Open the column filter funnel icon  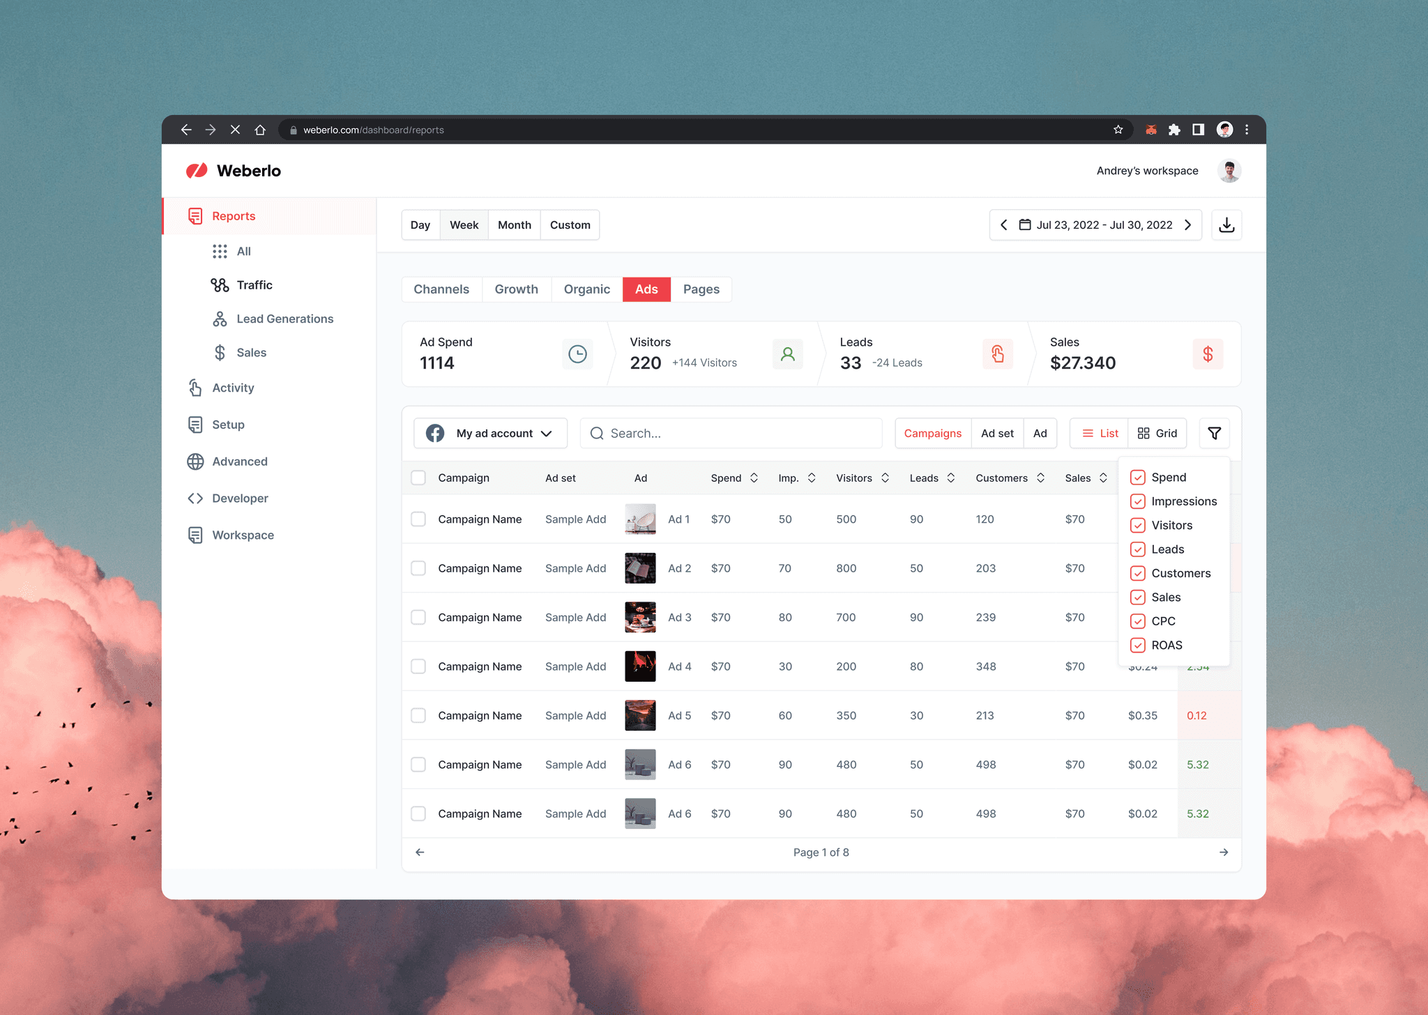click(1214, 433)
